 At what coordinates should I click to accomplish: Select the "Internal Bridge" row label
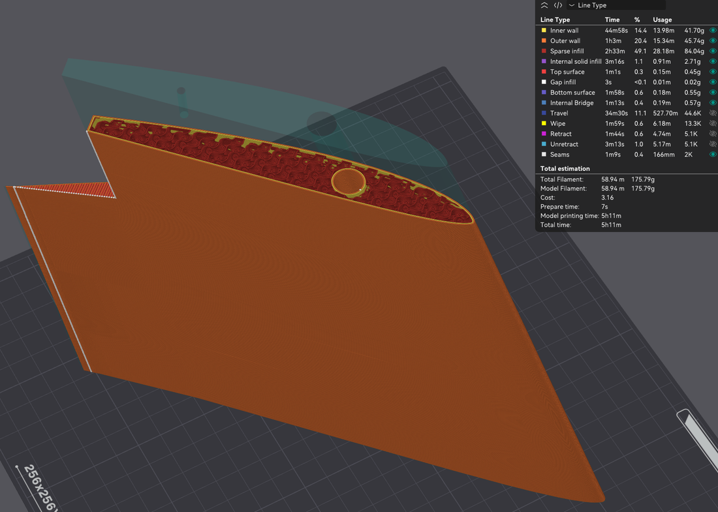click(x=572, y=103)
